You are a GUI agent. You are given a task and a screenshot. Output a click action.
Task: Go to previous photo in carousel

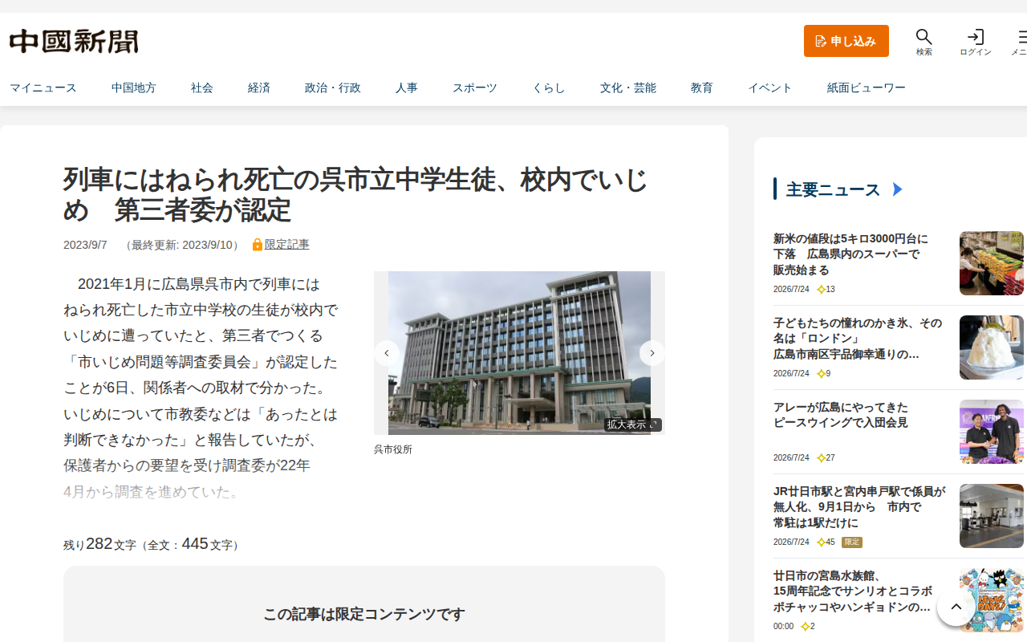click(387, 353)
